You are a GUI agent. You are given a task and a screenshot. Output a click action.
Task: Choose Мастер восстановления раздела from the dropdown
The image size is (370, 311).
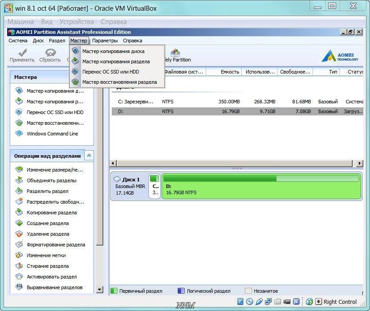pyautogui.click(x=117, y=82)
